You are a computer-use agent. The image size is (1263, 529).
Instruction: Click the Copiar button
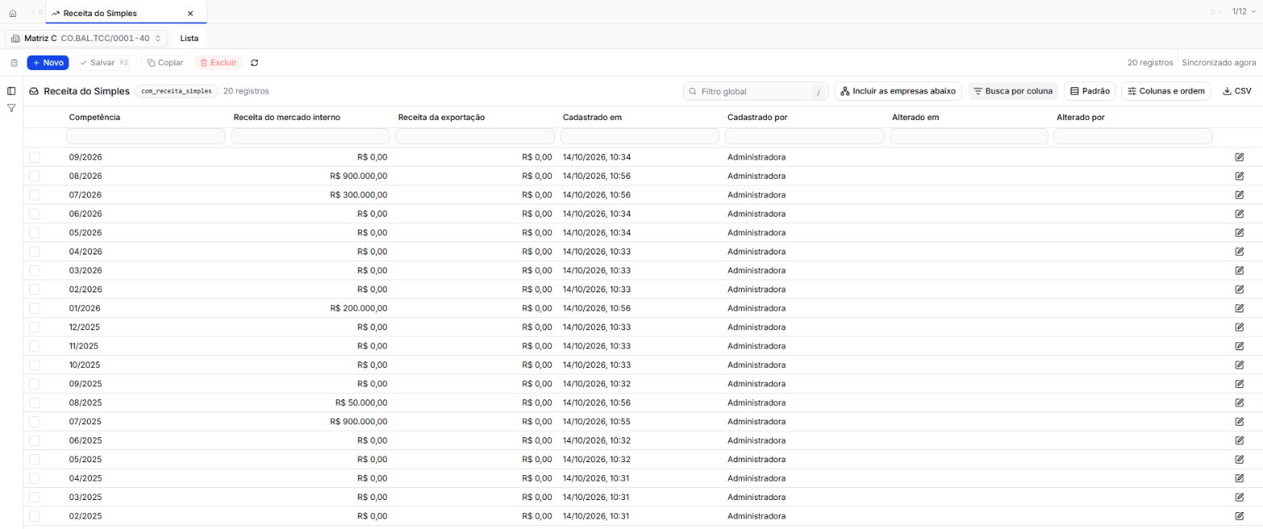click(x=166, y=63)
